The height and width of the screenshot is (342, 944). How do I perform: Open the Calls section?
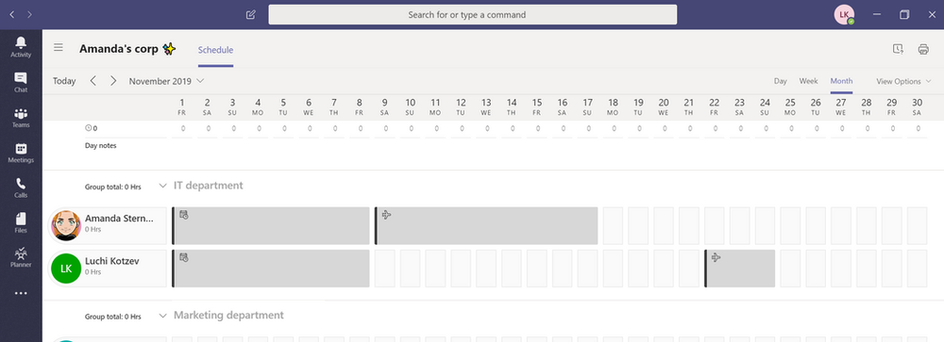[x=21, y=187]
